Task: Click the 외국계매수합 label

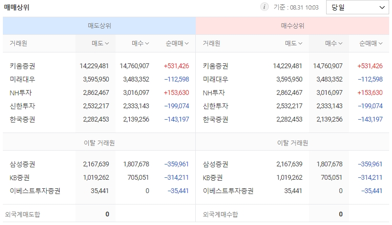Action: [x=220, y=214]
